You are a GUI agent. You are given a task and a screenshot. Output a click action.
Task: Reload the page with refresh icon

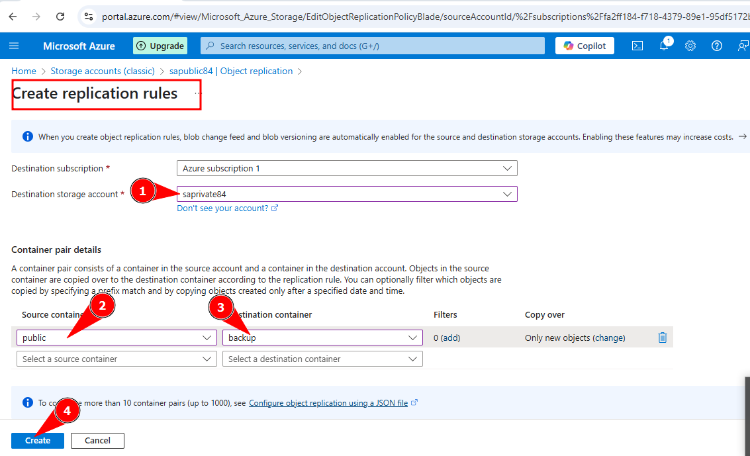[60, 17]
